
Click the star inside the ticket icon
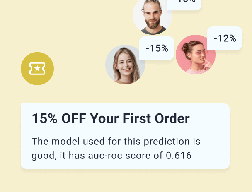point(37,69)
